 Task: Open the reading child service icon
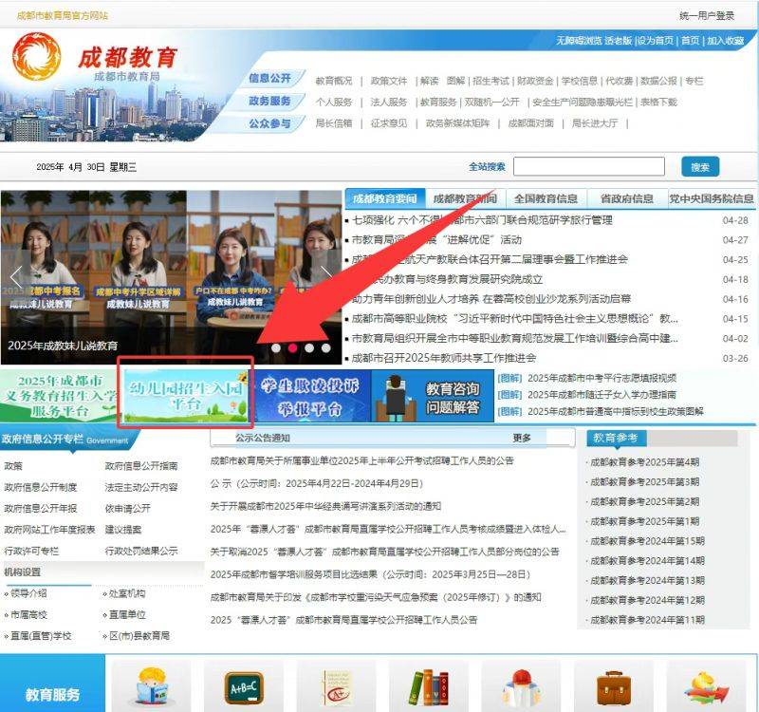coord(152,685)
